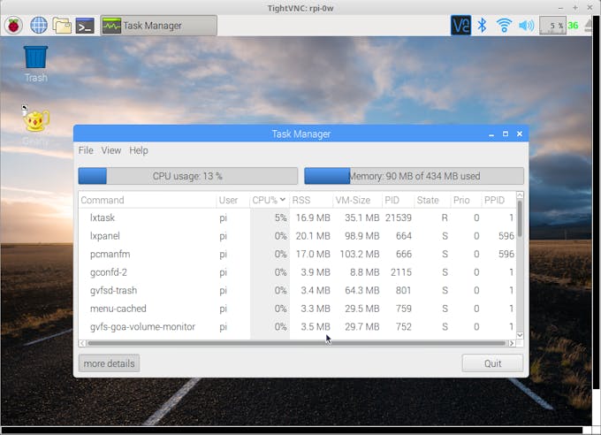
Task: Open the Raspberry Pi main menu
Action: (x=14, y=26)
